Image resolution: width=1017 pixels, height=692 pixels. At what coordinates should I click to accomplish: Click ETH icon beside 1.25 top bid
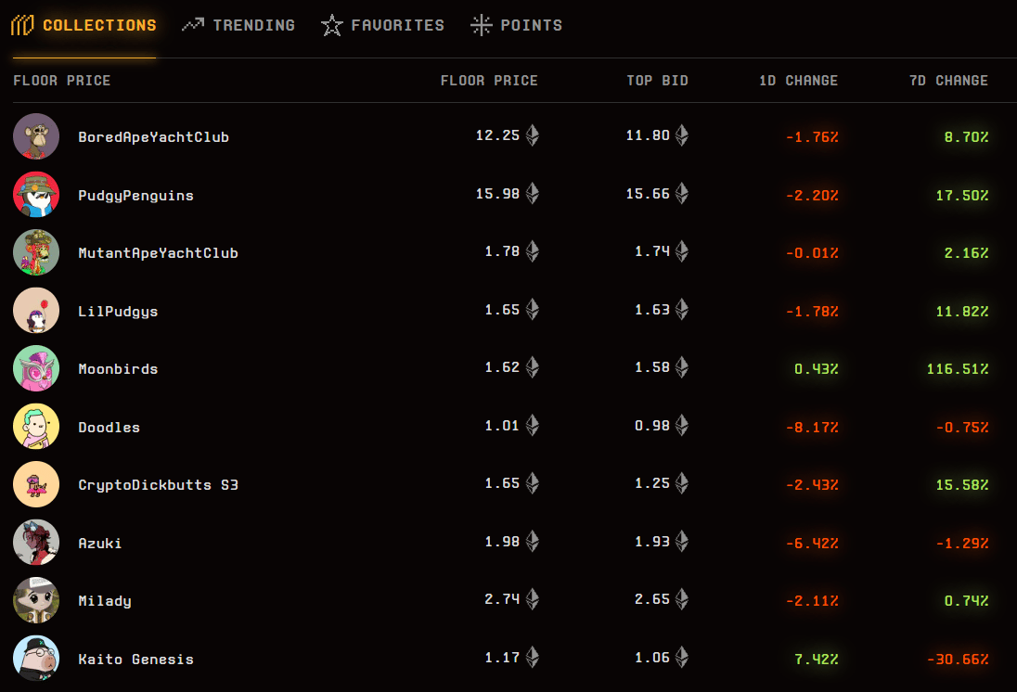(x=682, y=483)
